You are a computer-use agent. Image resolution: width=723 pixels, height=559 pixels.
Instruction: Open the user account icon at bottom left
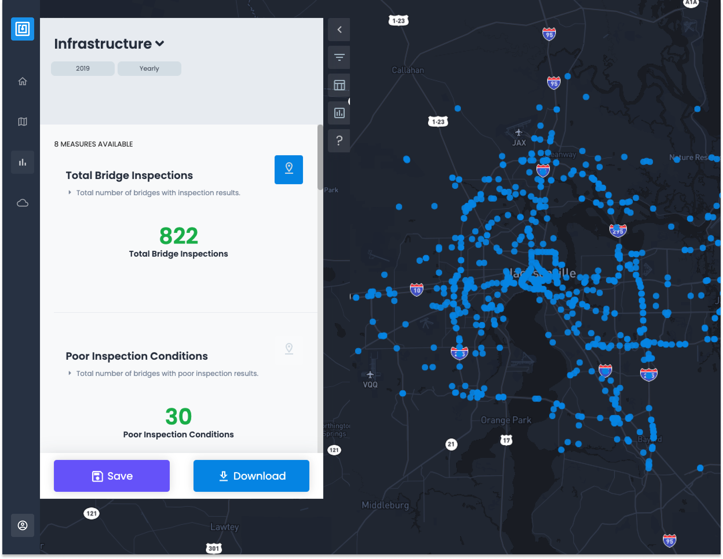(x=23, y=526)
